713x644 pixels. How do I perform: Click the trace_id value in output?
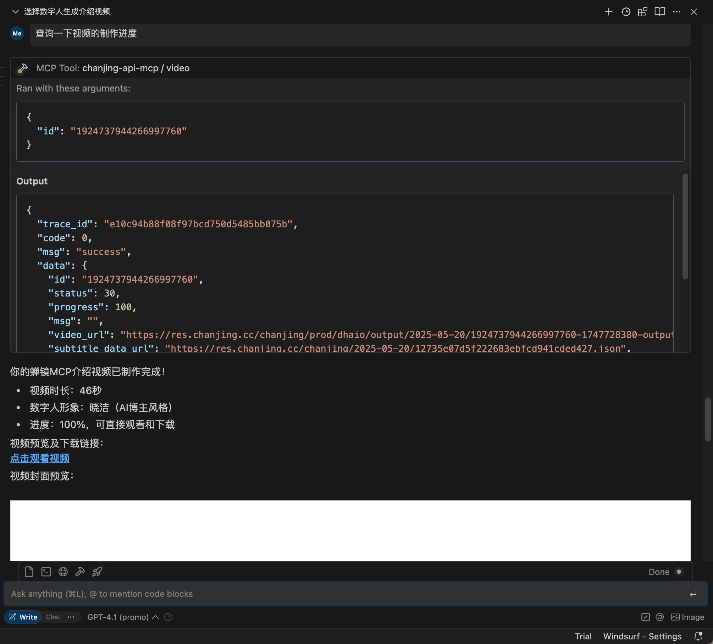pos(198,224)
